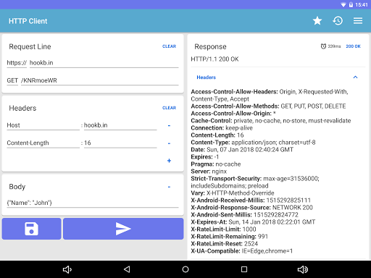
Task: Click the Pragma: no-cache line
Action: (x=216, y=164)
